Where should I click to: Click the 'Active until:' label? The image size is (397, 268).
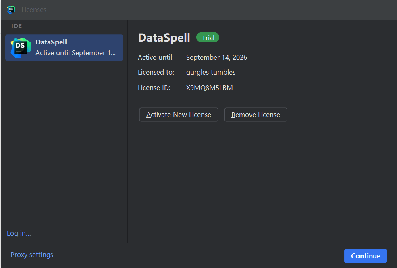click(x=156, y=58)
